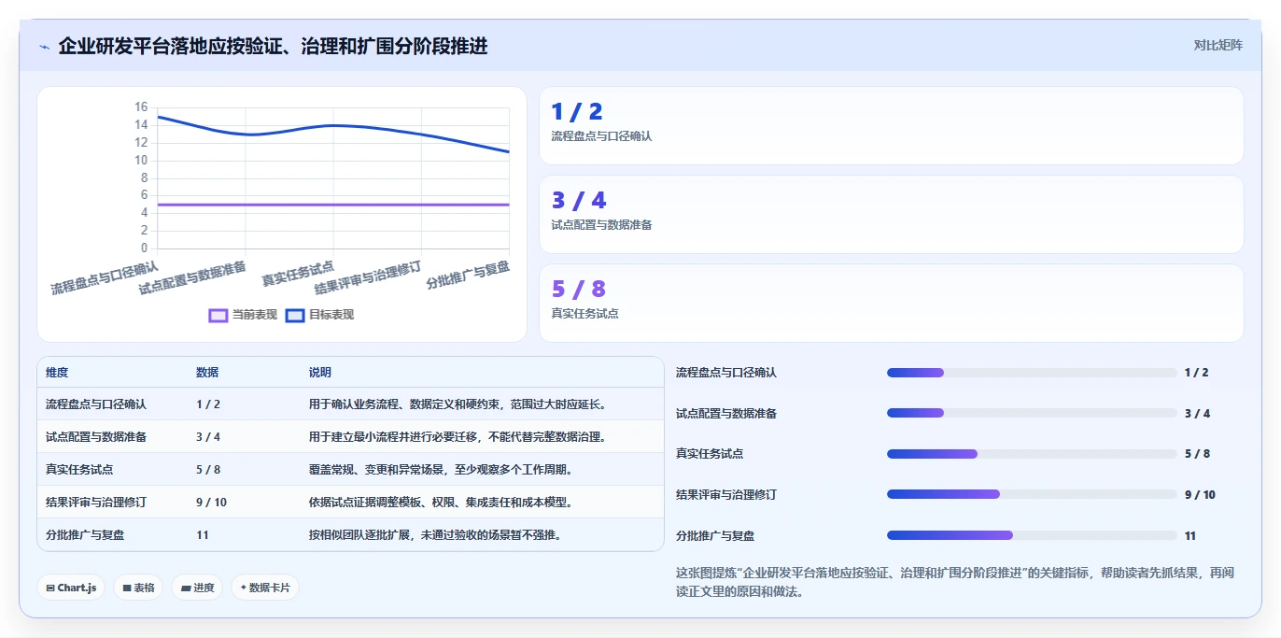Click the 目标表现 legend label

[x=331, y=315]
